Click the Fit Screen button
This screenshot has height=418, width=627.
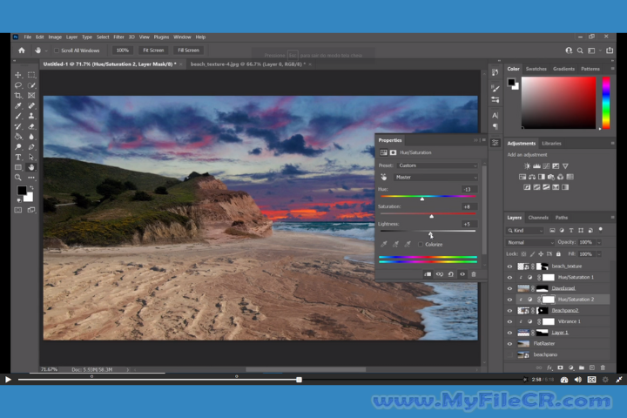click(153, 51)
